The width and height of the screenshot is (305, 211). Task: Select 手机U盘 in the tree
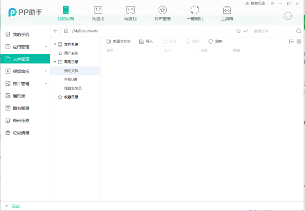(71, 80)
